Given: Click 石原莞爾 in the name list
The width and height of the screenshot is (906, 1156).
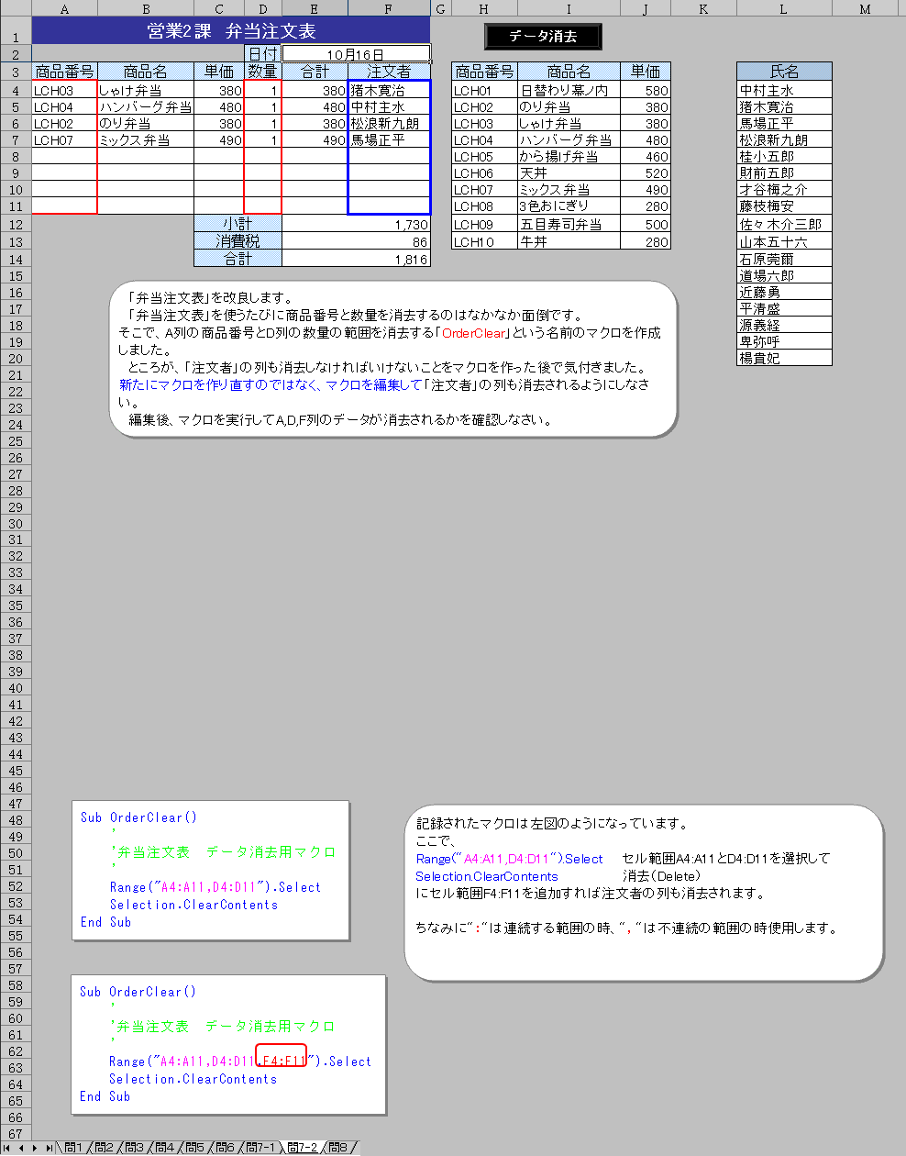Looking at the screenshot, I should pyautogui.click(x=784, y=259).
